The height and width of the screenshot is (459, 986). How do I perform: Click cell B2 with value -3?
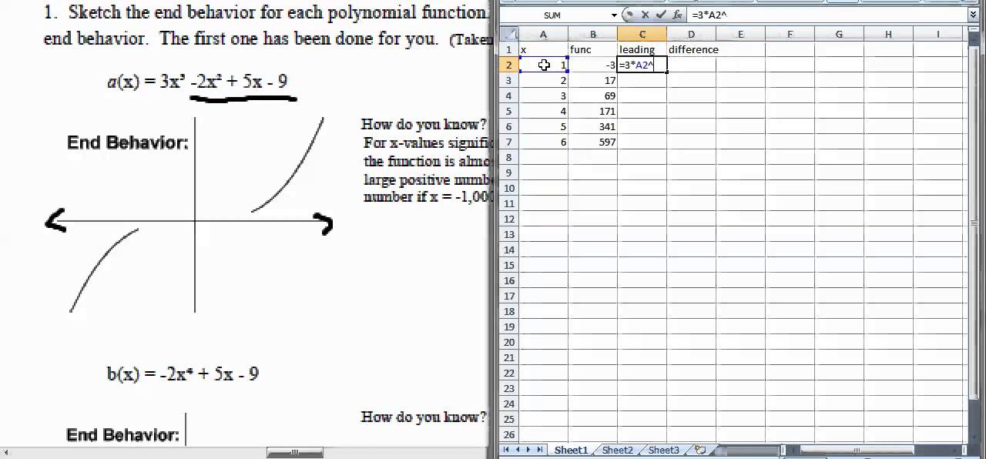coord(592,65)
